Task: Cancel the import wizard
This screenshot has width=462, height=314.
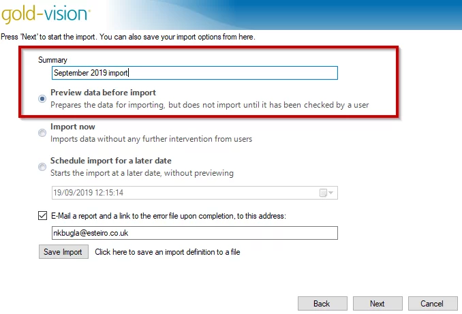Action: [x=433, y=303]
